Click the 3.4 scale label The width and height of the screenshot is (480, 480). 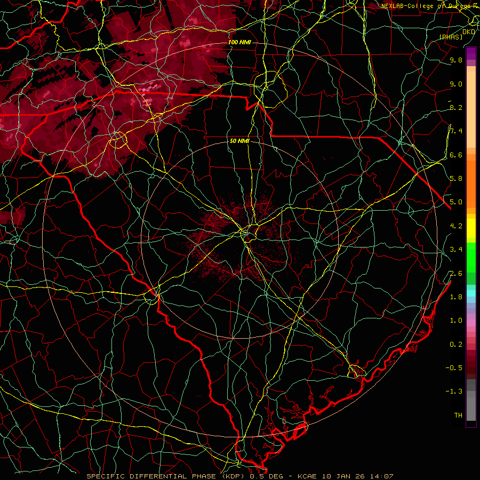456,250
